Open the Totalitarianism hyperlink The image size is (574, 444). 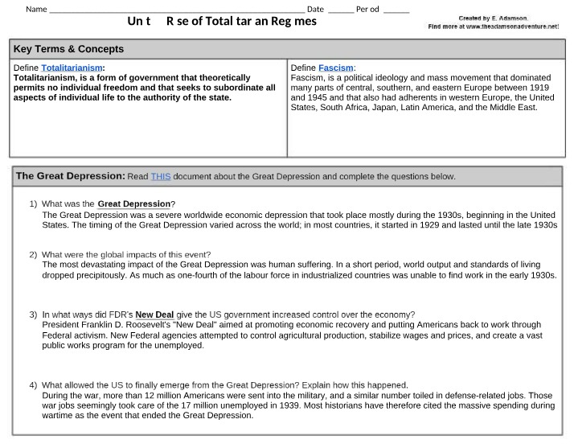pos(72,68)
